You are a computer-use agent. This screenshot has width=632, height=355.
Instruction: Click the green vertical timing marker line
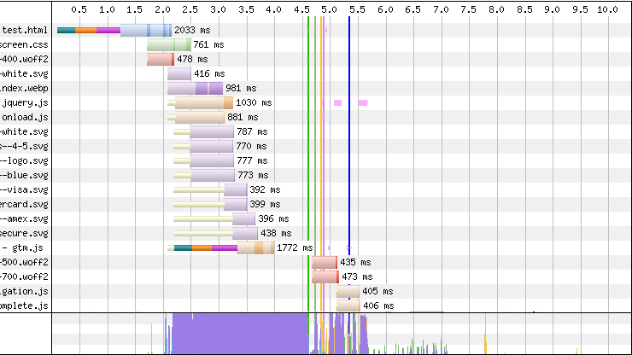308,171
